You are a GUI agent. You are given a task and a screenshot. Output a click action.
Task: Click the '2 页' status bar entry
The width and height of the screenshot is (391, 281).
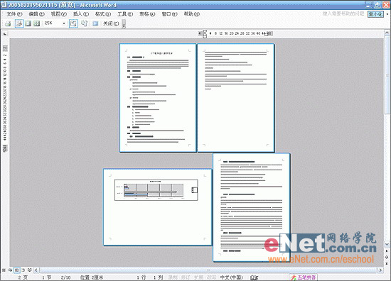23,277
